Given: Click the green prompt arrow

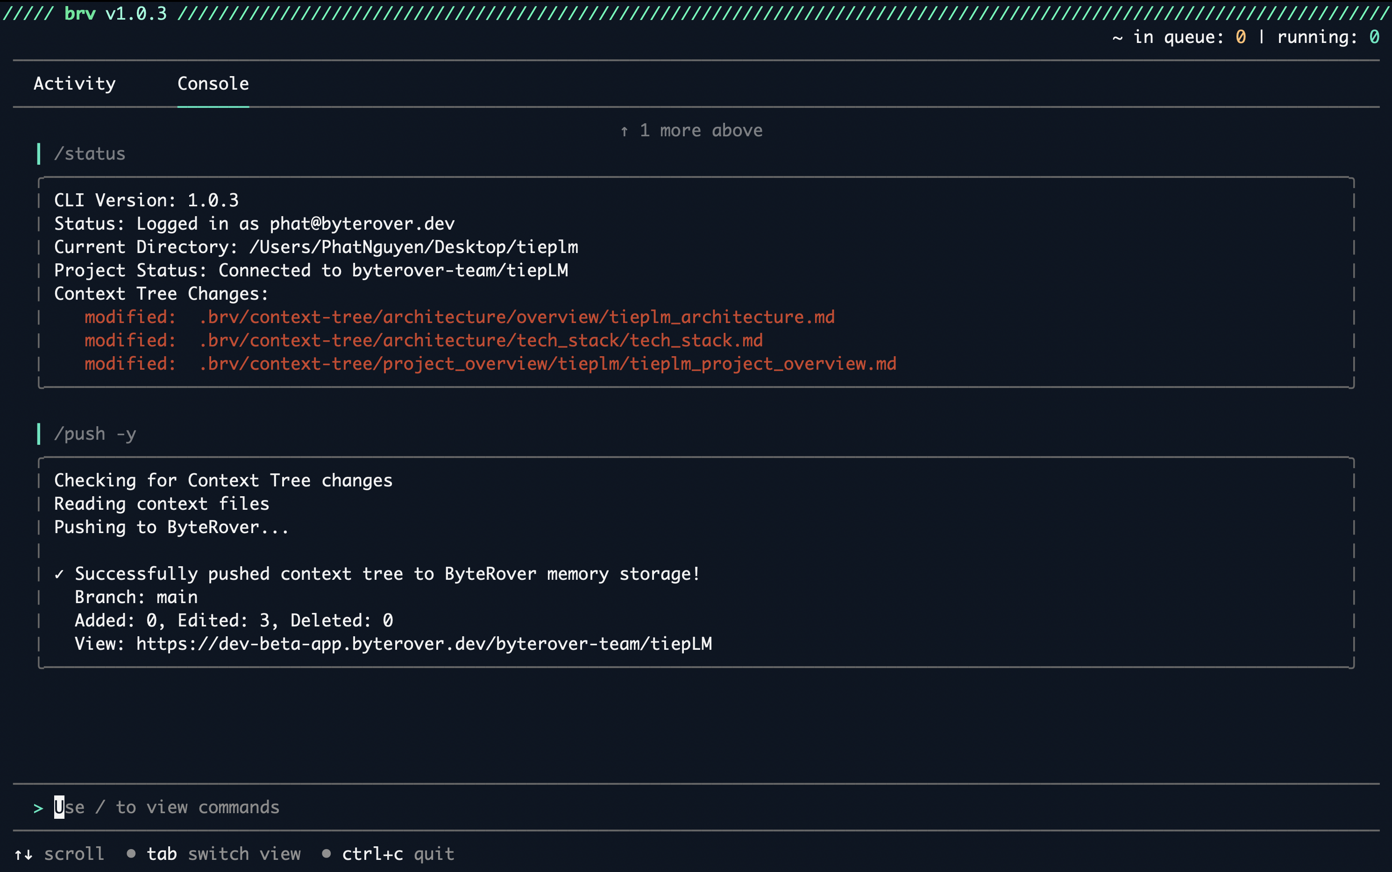Looking at the screenshot, I should click(x=38, y=808).
